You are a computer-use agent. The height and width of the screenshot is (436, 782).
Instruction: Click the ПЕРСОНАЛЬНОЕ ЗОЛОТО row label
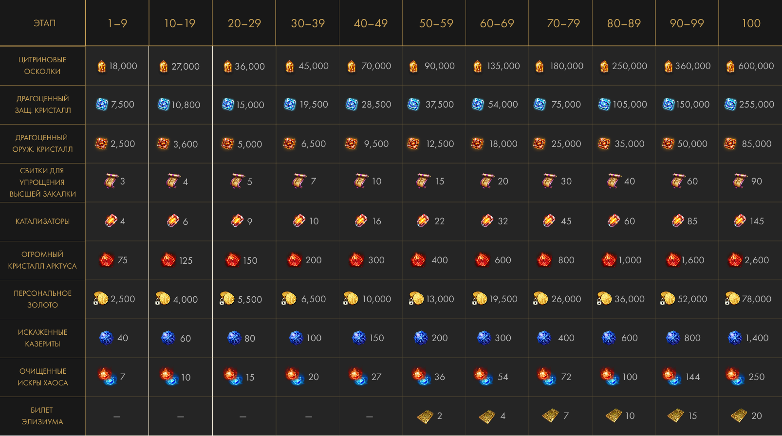tap(42, 299)
